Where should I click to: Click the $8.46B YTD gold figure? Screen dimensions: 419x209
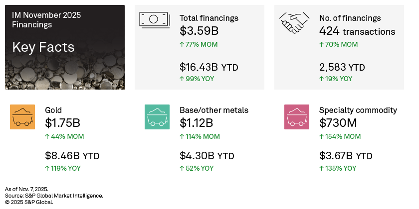click(x=72, y=156)
